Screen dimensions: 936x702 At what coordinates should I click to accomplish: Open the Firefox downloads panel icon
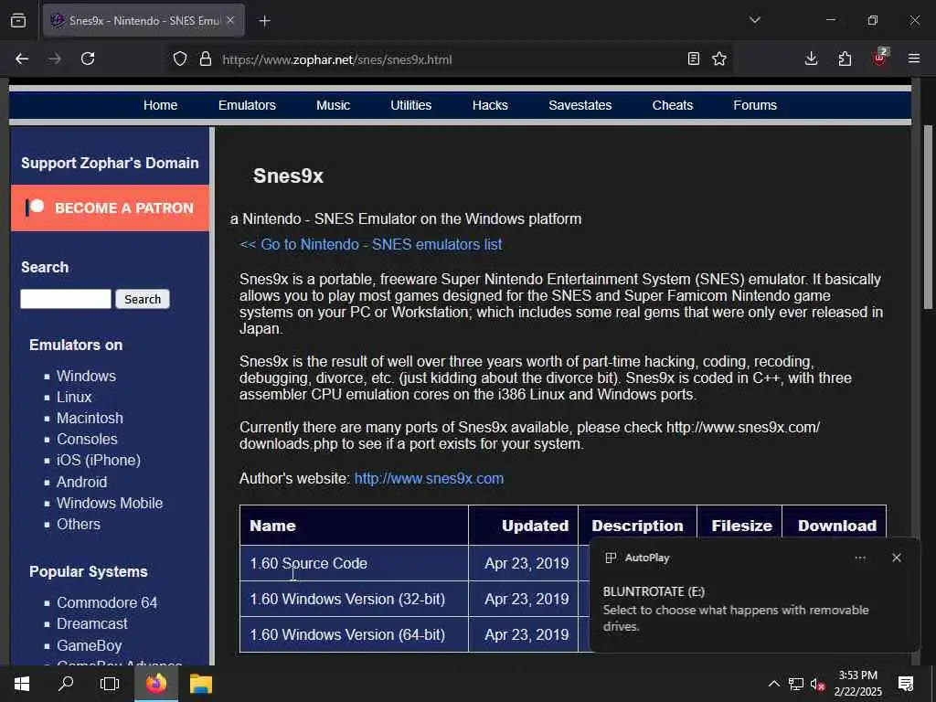pos(811,58)
